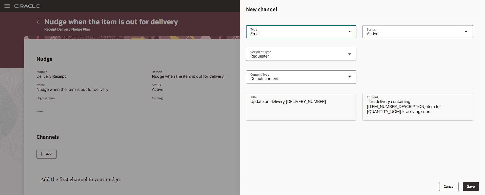Save the new channel
This screenshot has height=195, width=485.
[471, 186]
